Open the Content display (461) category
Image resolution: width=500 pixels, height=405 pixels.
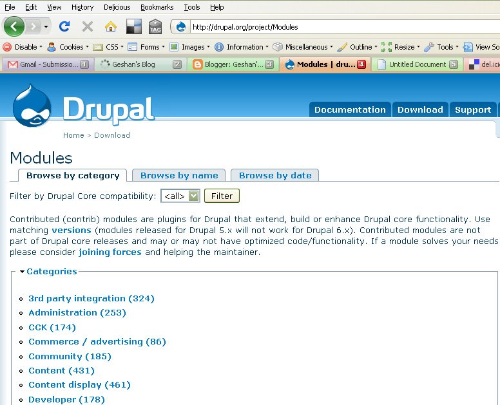point(79,385)
